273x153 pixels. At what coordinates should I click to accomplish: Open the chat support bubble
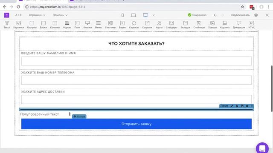tap(262, 148)
